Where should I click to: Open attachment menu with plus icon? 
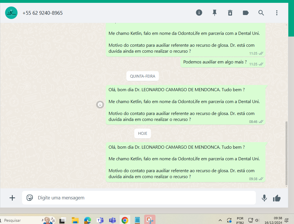[x=12, y=198]
